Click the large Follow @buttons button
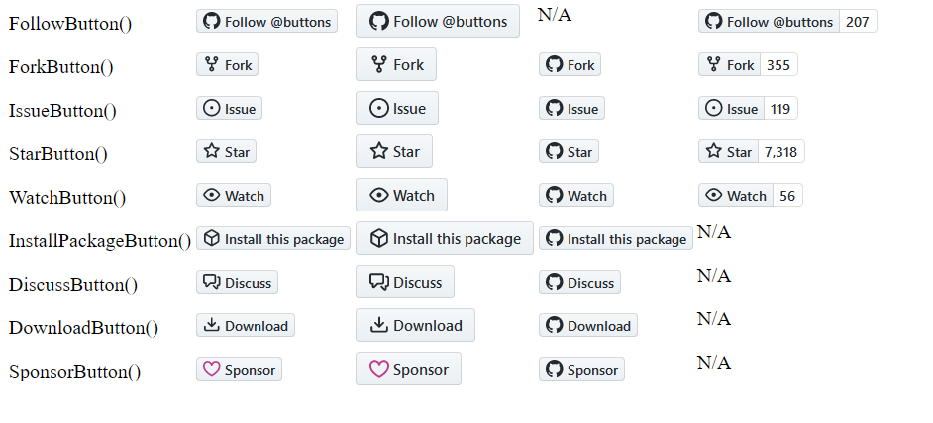The image size is (933, 423). [x=438, y=21]
